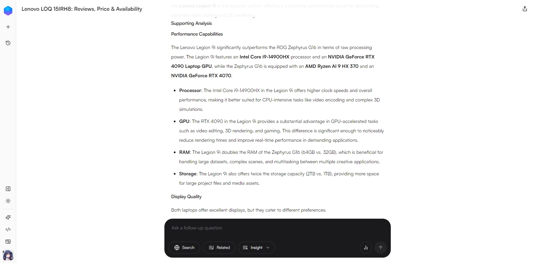Click the Display Quality heading
The height and width of the screenshot is (263, 539).
pyautogui.click(x=186, y=196)
